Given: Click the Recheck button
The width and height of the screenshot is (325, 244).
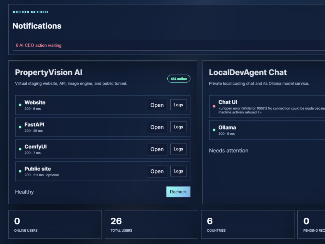Looking at the screenshot, I should point(178,192).
